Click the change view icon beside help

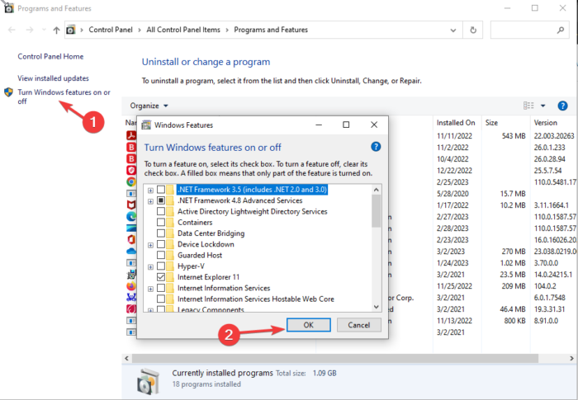[528, 106]
